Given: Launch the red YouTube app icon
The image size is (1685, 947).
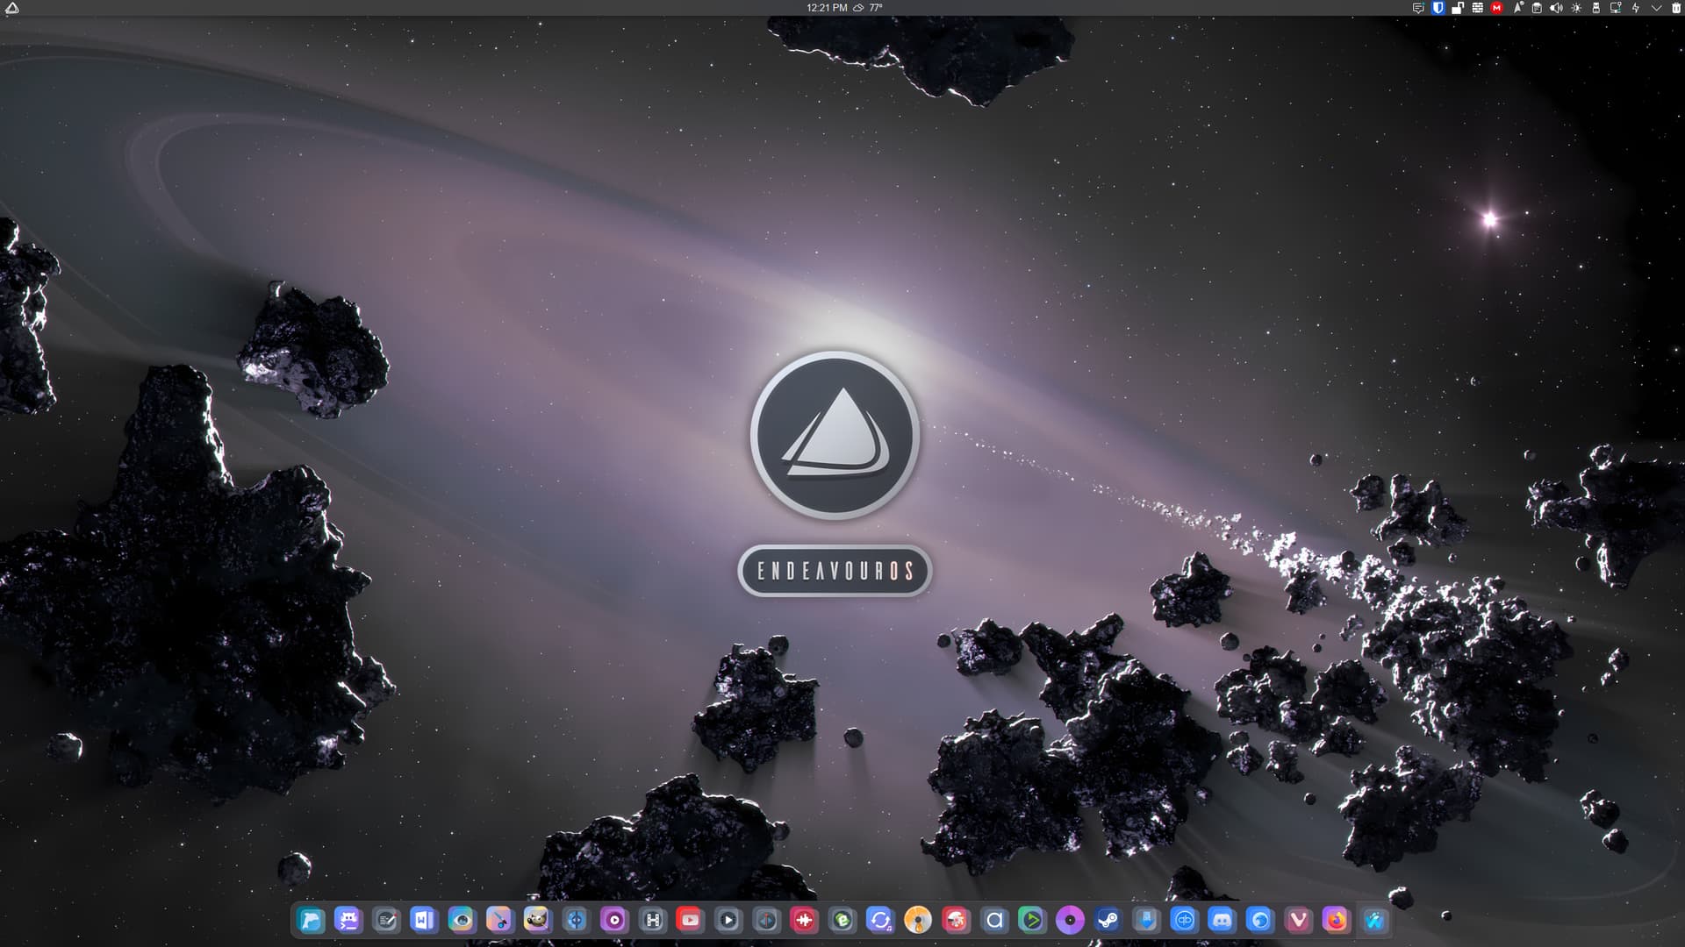Looking at the screenshot, I should pos(690,920).
